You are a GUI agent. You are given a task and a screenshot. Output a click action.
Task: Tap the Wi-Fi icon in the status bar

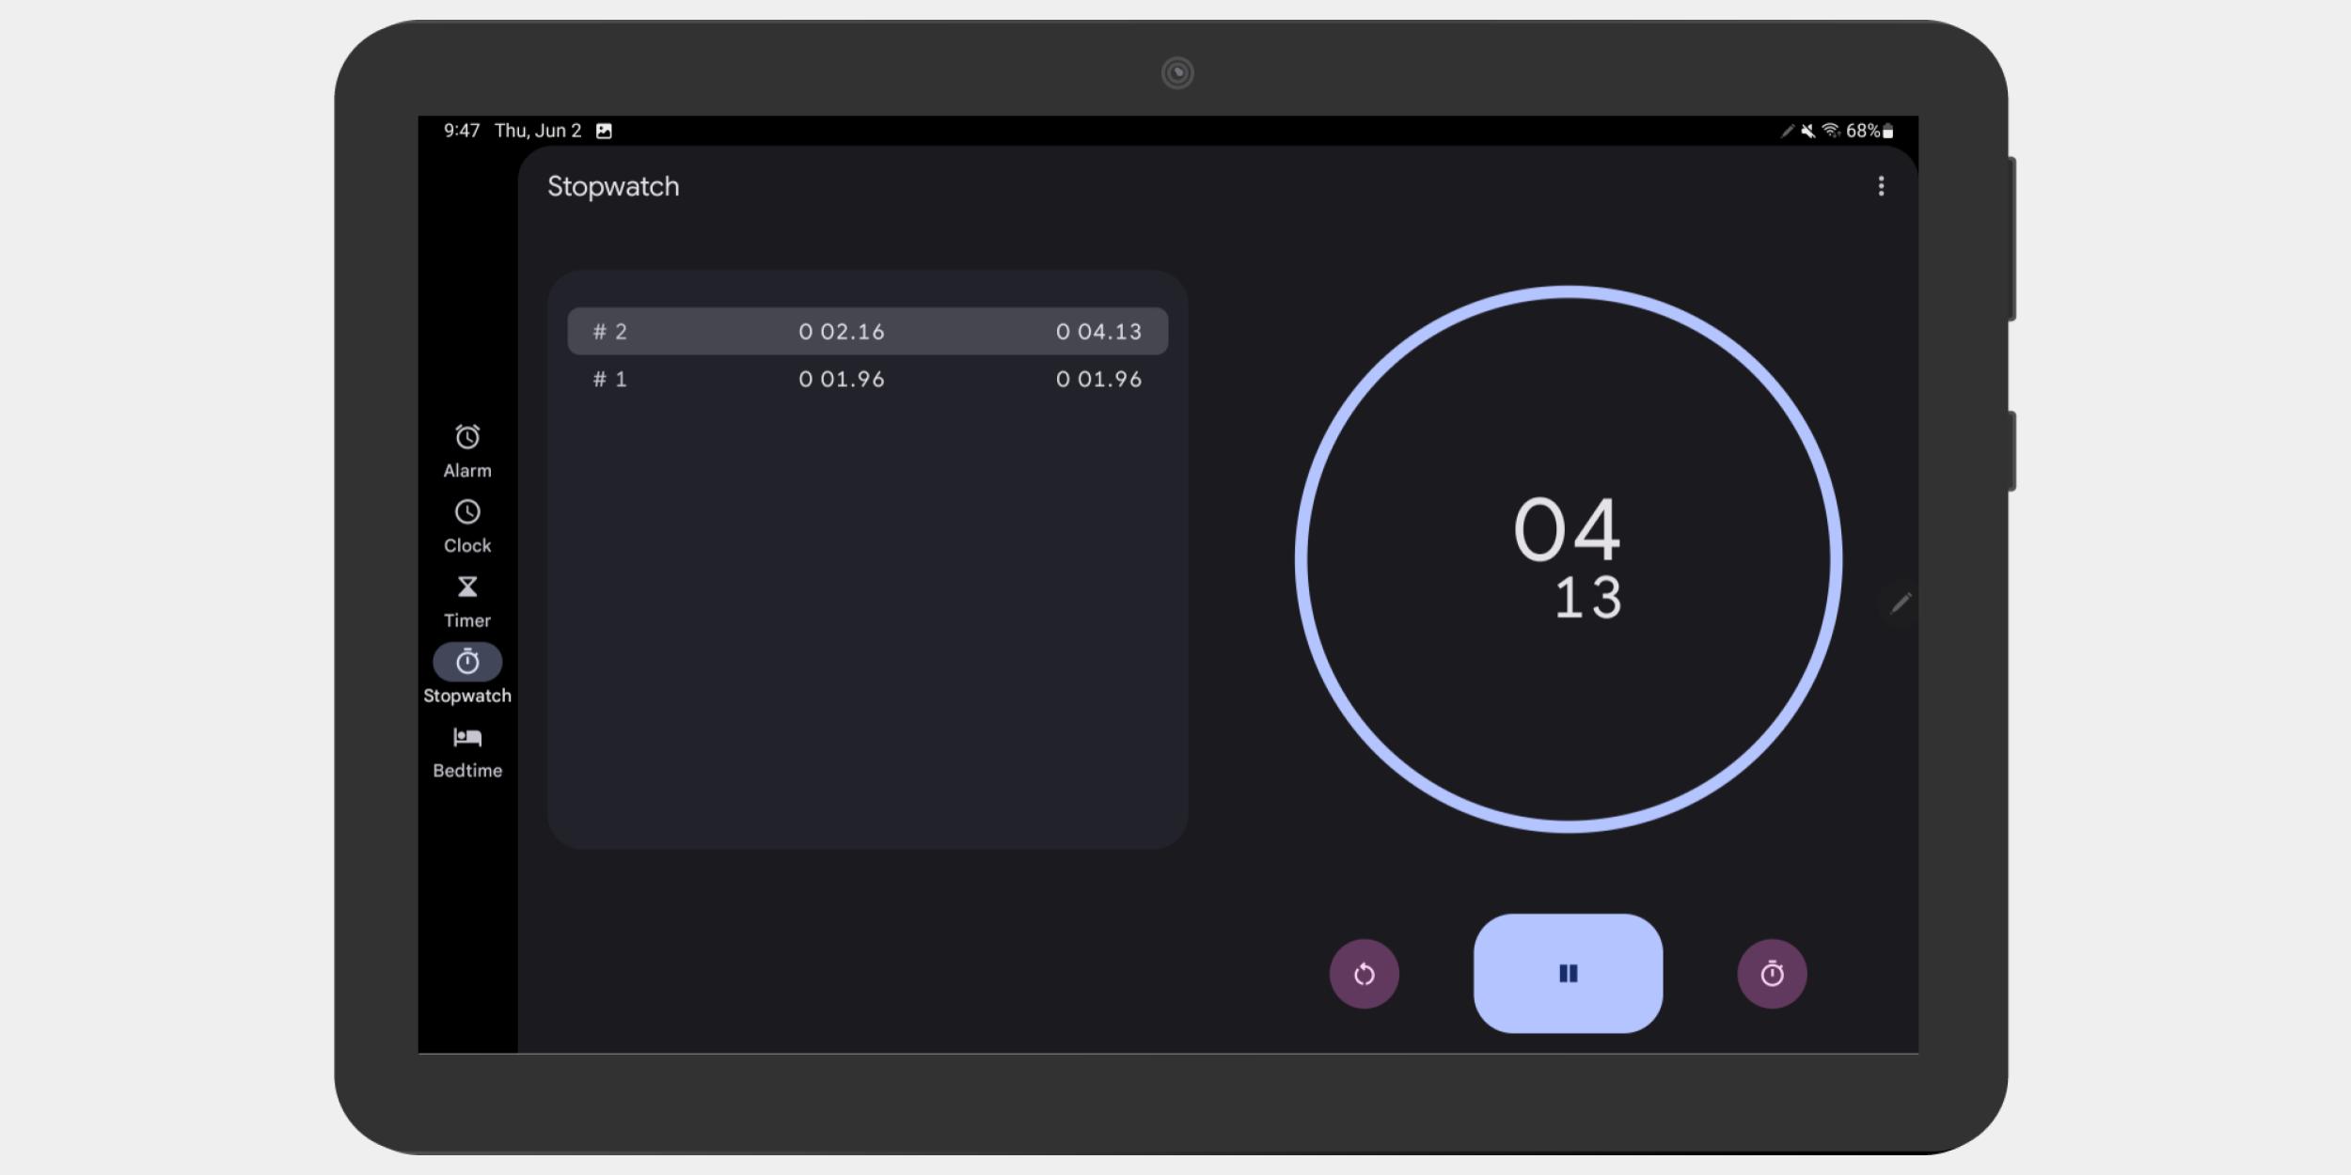[1831, 131]
